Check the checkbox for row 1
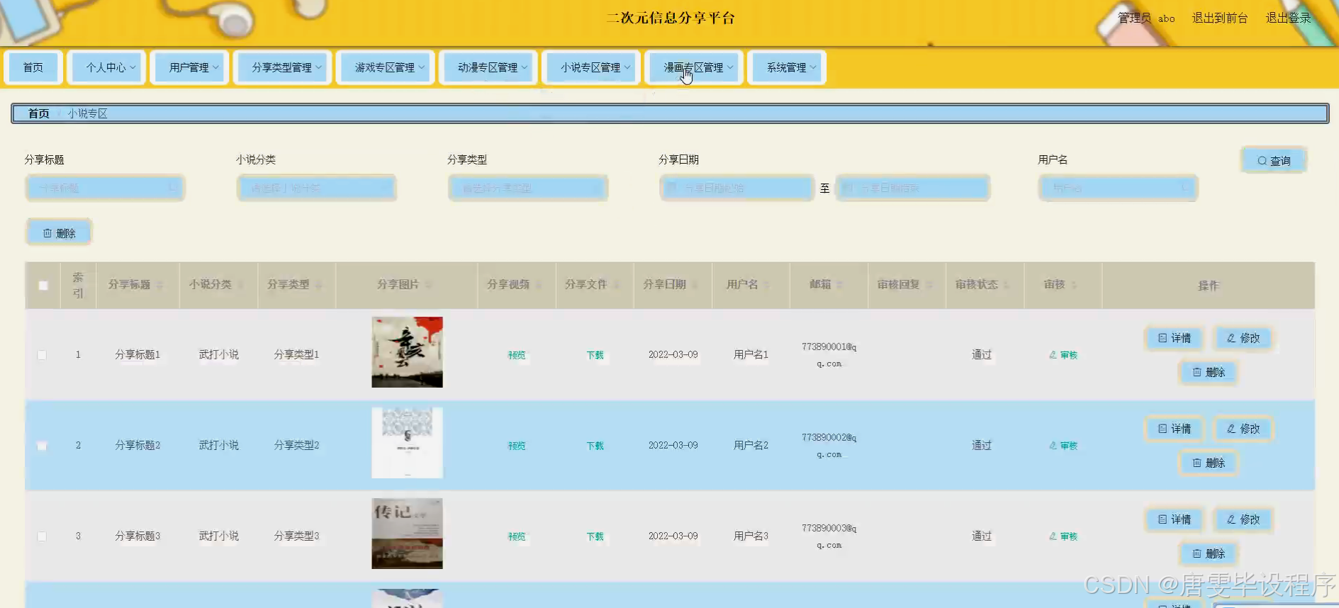This screenshot has height=608, width=1339. pos(42,355)
